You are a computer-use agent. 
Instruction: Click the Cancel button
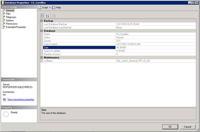click(187, 127)
